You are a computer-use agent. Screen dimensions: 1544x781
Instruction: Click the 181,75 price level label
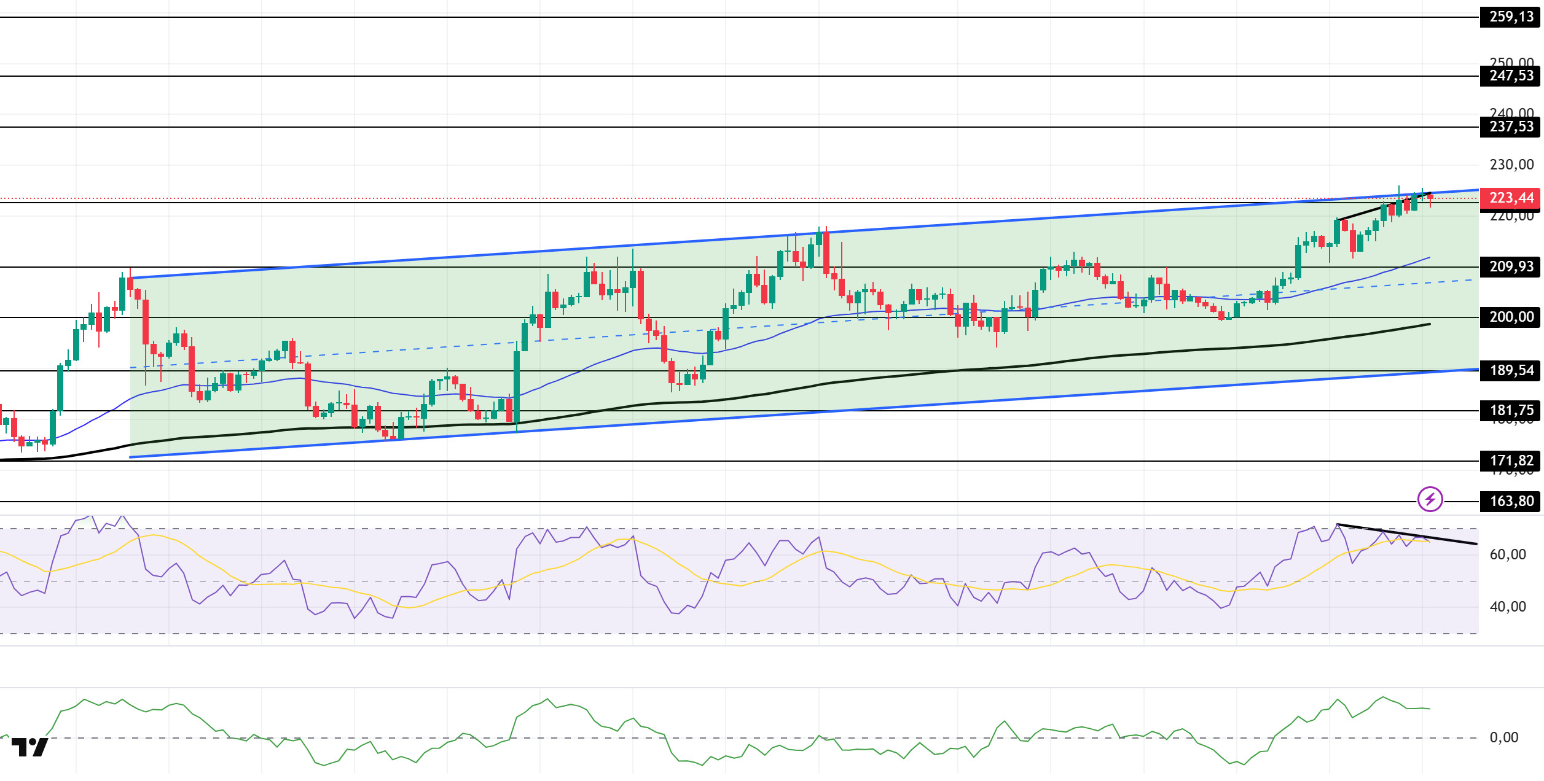pyautogui.click(x=1511, y=410)
